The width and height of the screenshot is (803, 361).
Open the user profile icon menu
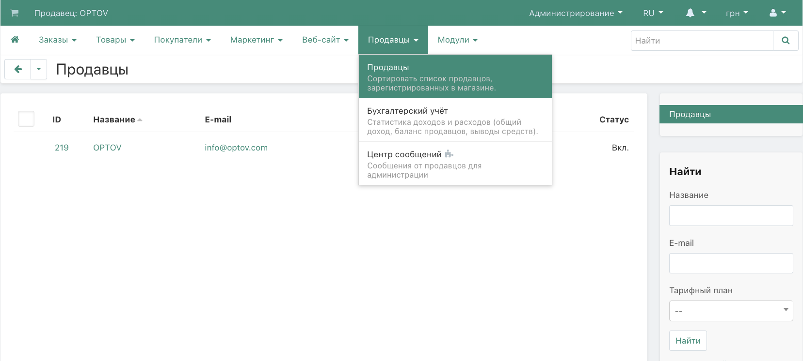pos(777,13)
